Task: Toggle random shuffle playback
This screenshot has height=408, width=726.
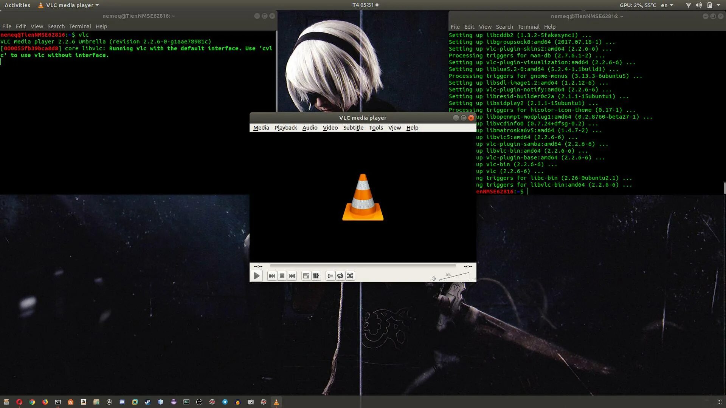Action: (350, 276)
